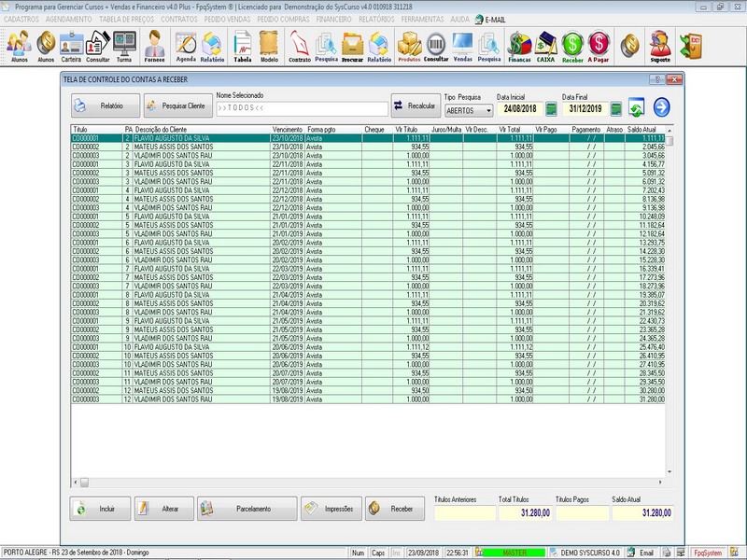747x560 pixels.
Task: Click the Carteira toolbar icon
Action: [x=71, y=45]
